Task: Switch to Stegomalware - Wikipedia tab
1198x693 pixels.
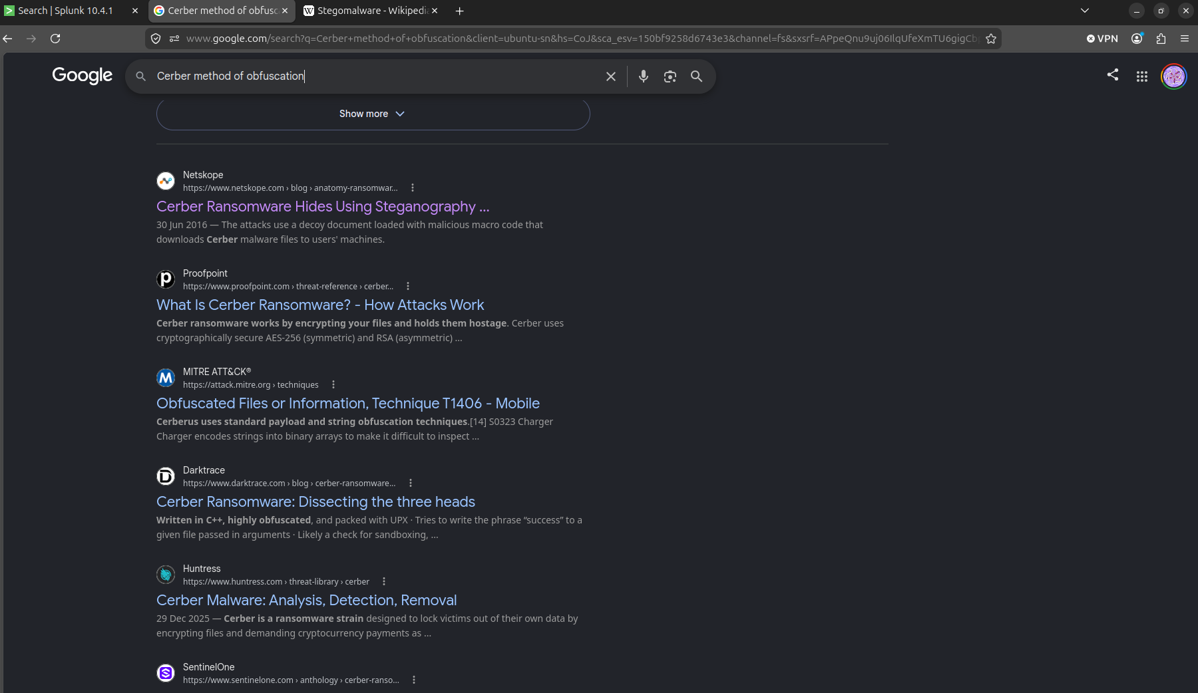Action: pyautogui.click(x=372, y=11)
